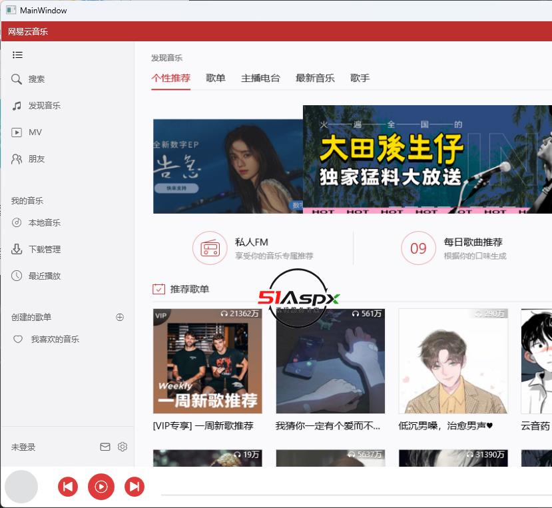
Task: Open 搜索 in the sidebar
Action: point(37,79)
